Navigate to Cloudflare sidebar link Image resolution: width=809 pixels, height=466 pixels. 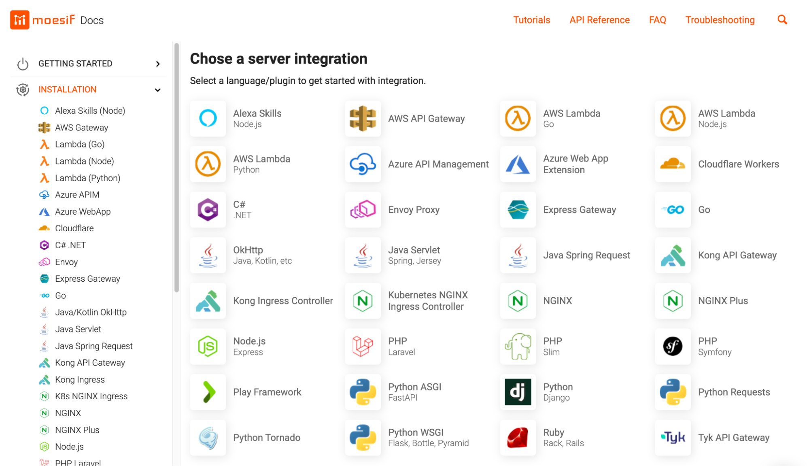coord(74,228)
